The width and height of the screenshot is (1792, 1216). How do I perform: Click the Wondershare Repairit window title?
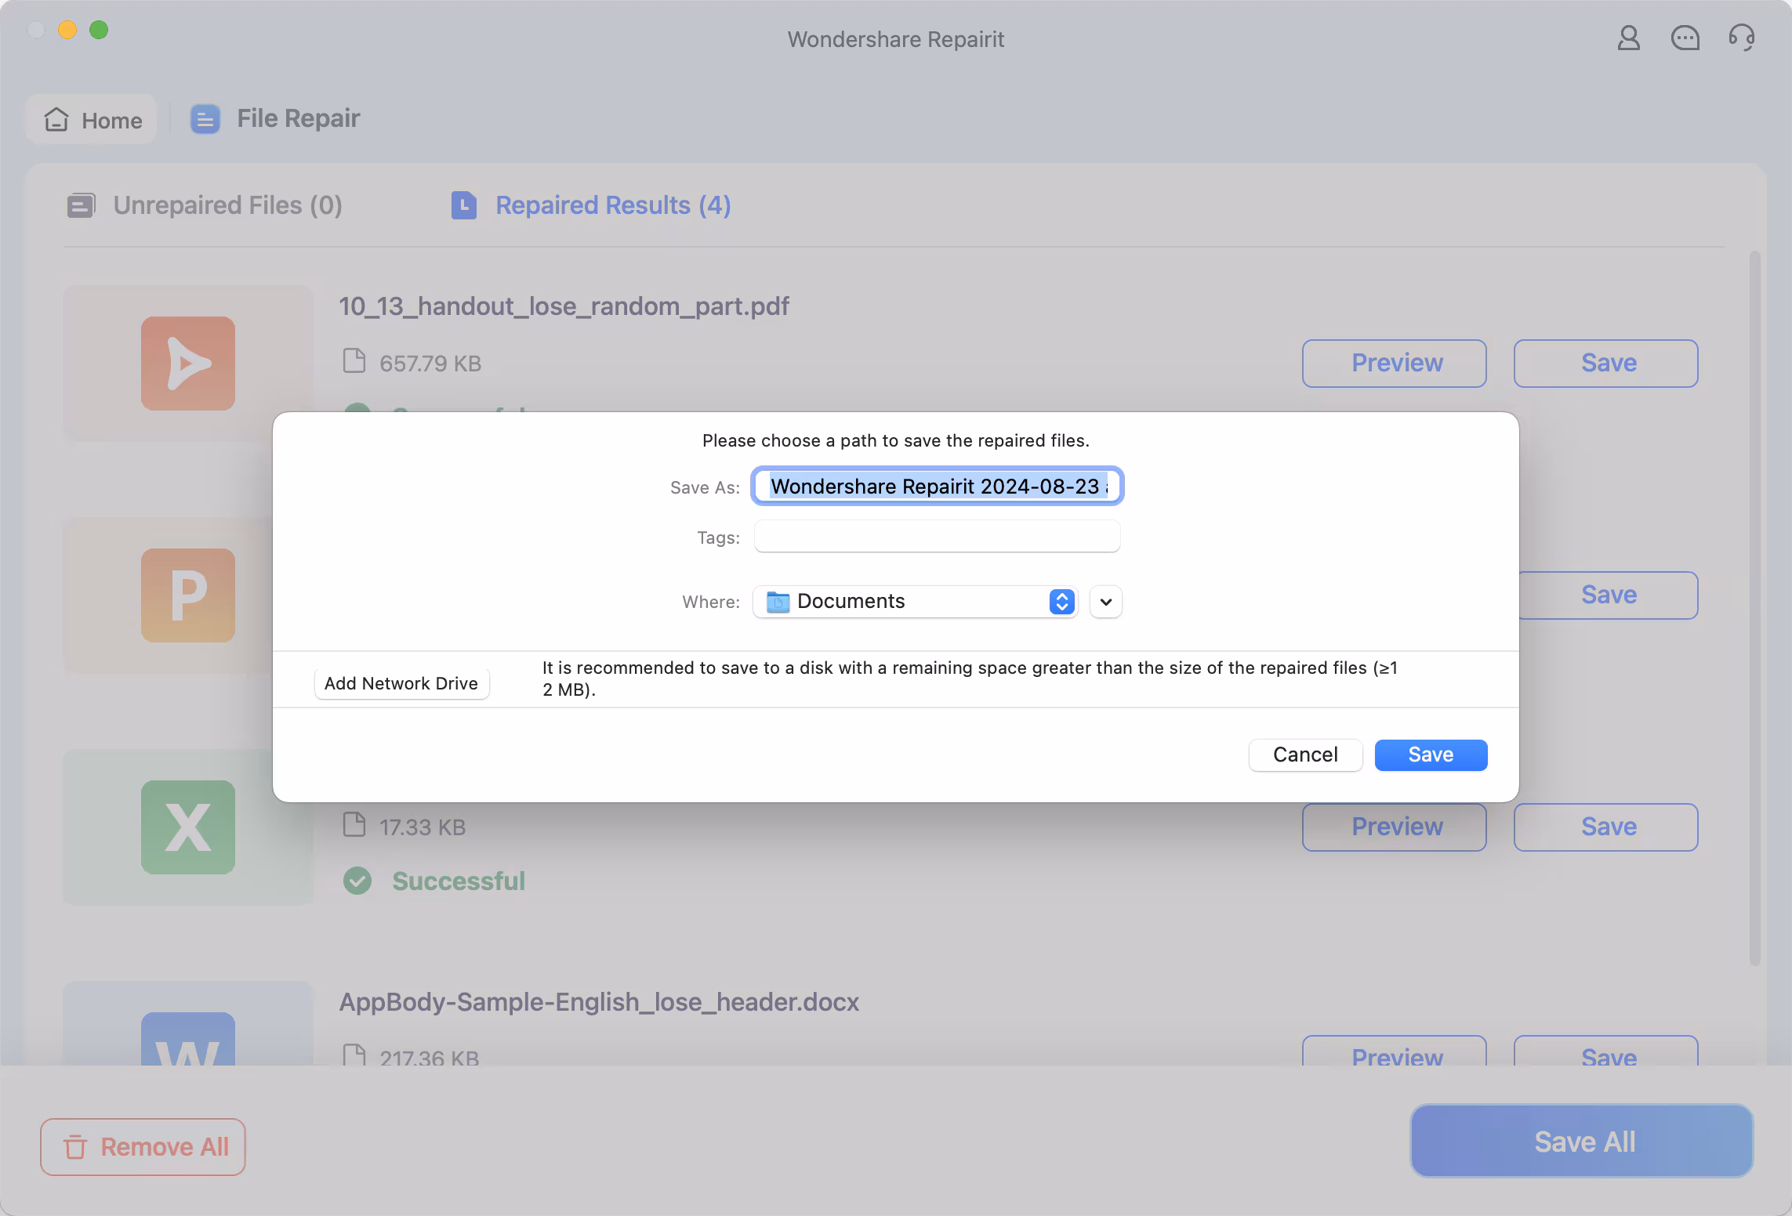pos(896,39)
